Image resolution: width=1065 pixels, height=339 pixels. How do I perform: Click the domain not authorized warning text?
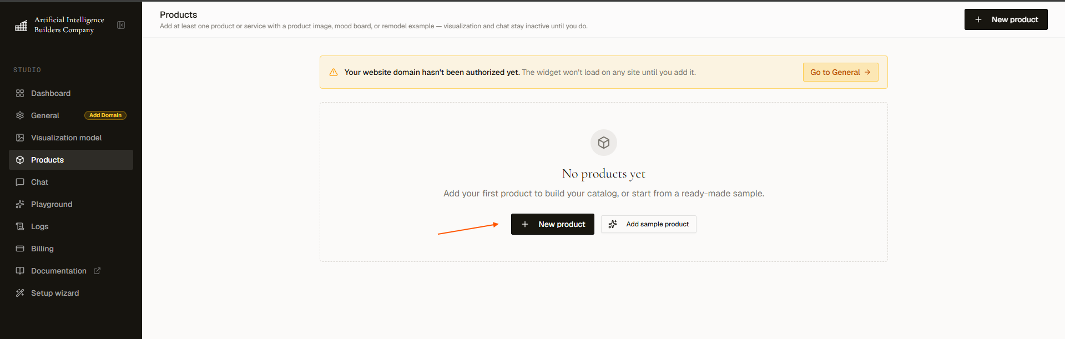coord(520,72)
